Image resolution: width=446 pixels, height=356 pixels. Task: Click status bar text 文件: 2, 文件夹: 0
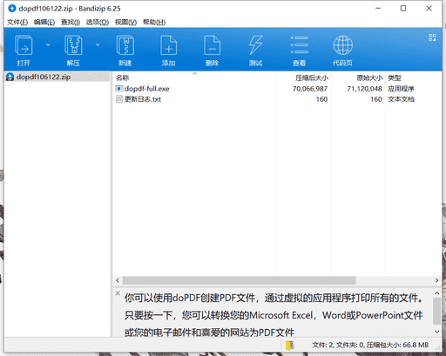click(x=338, y=345)
